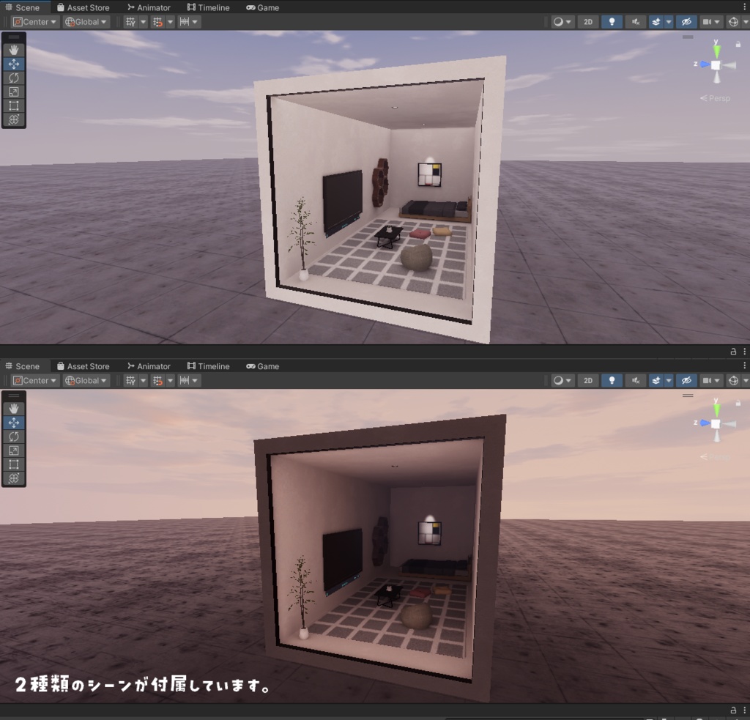
Task: Select the Hand tool in the Scene toolbar
Action: pyautogui.click(x=13, y=50)
